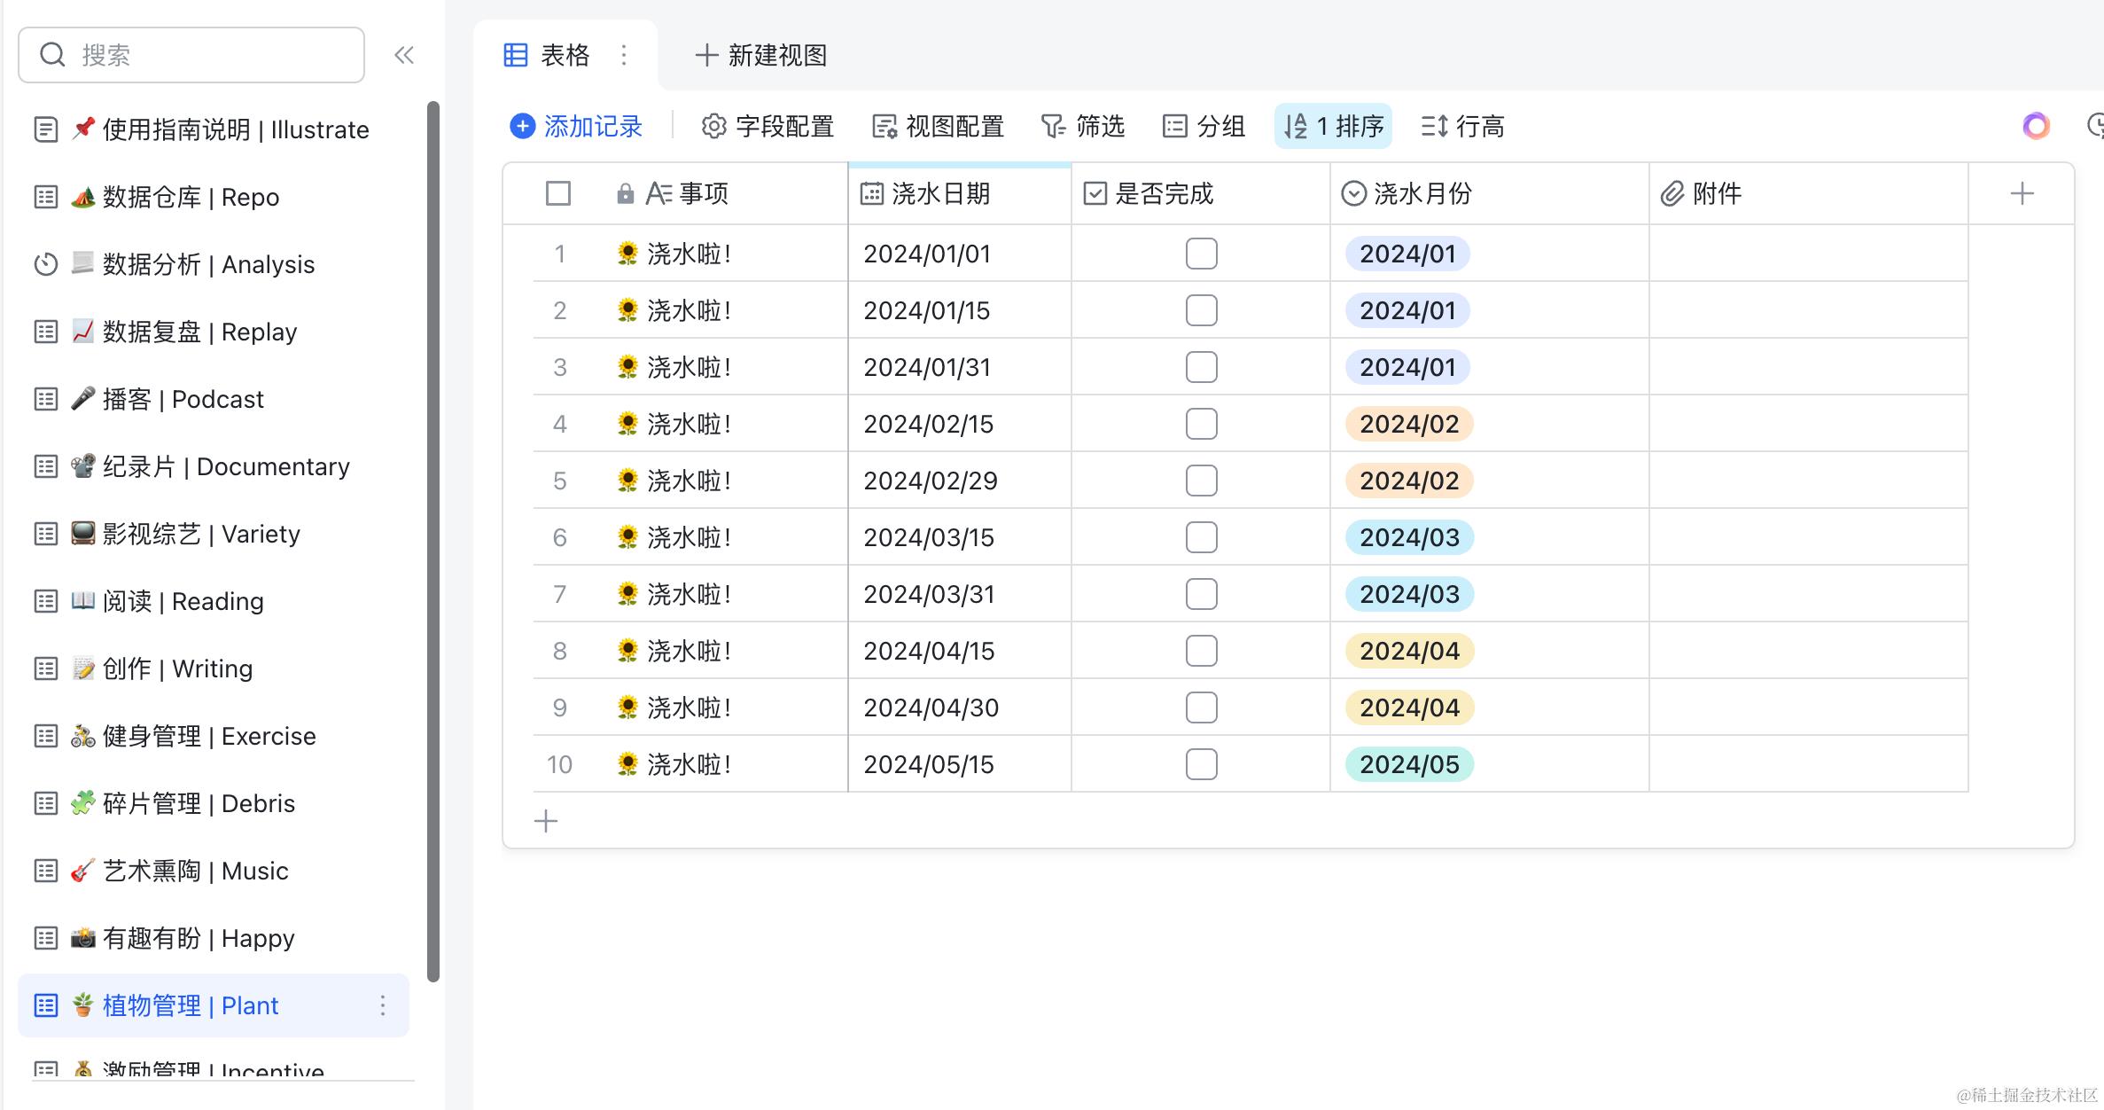Switch to the 表格 view tab
2104x1110 pixels.
(548, 55)
